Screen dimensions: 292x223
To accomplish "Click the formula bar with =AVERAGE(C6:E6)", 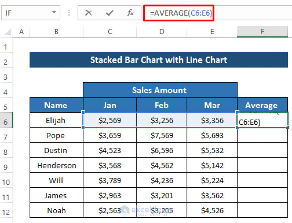I will (x=218, y=13).
